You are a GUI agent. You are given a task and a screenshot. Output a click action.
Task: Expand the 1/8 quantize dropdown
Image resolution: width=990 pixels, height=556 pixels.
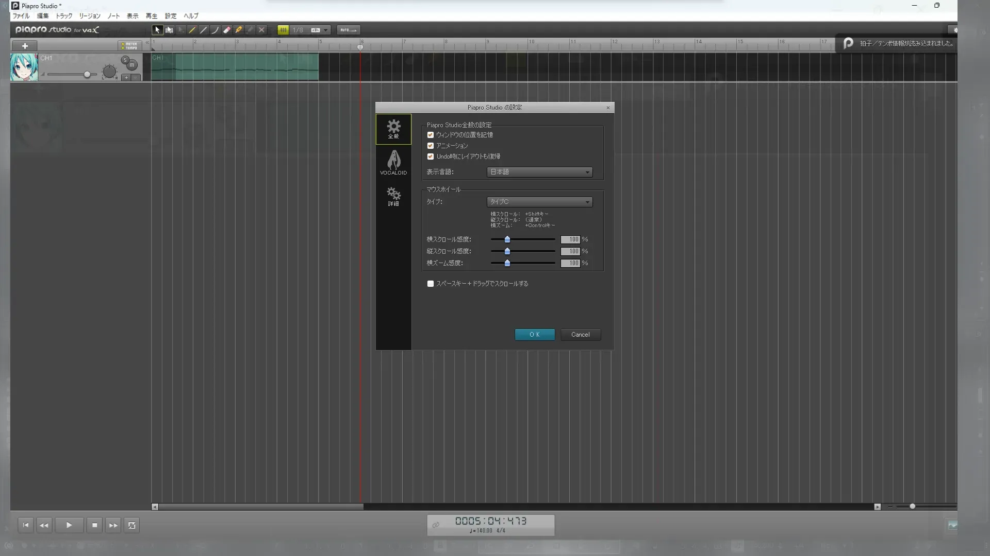(326, 30)
